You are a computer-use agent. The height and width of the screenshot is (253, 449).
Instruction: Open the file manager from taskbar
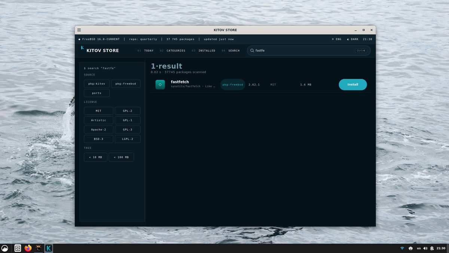18,248
